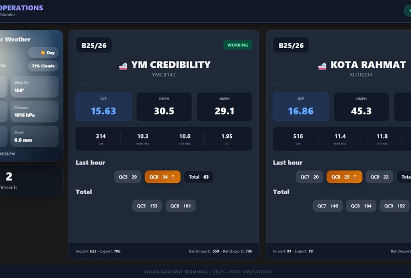Viewport: 411px width, 278px height.
Task: Click QC5 29 last hour chip
Action: click(x=128, y=177)
